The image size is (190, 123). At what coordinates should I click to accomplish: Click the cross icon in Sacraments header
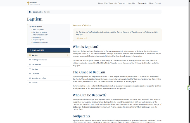pyautogui.click(x=30, y=50)
